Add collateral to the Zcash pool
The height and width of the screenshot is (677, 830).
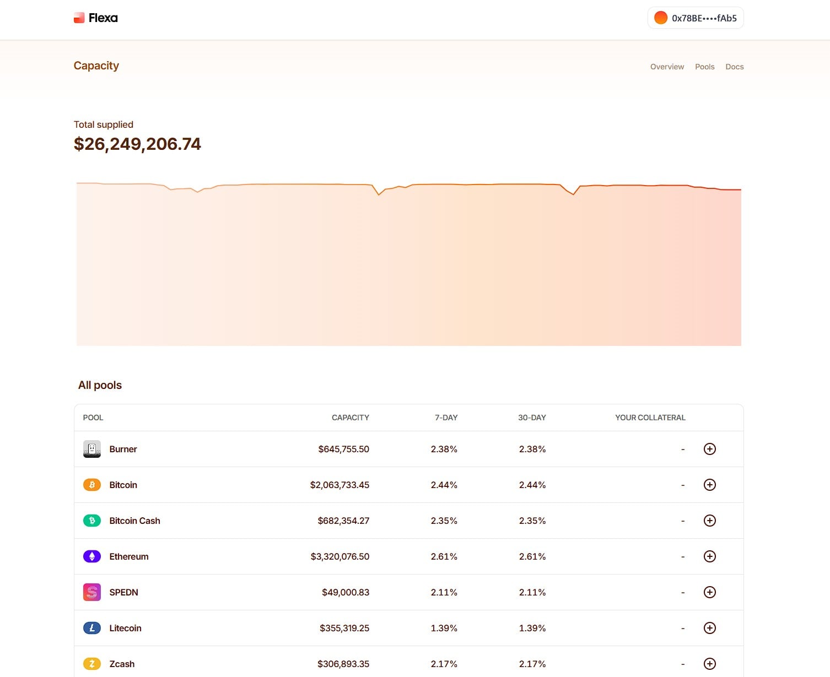710,664
